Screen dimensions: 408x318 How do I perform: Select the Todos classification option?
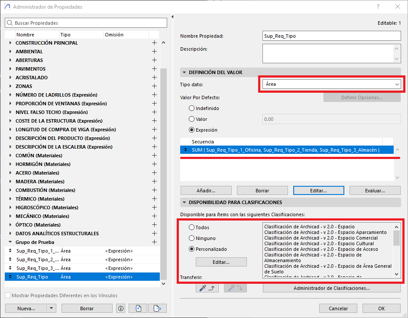tap(191, 227)
